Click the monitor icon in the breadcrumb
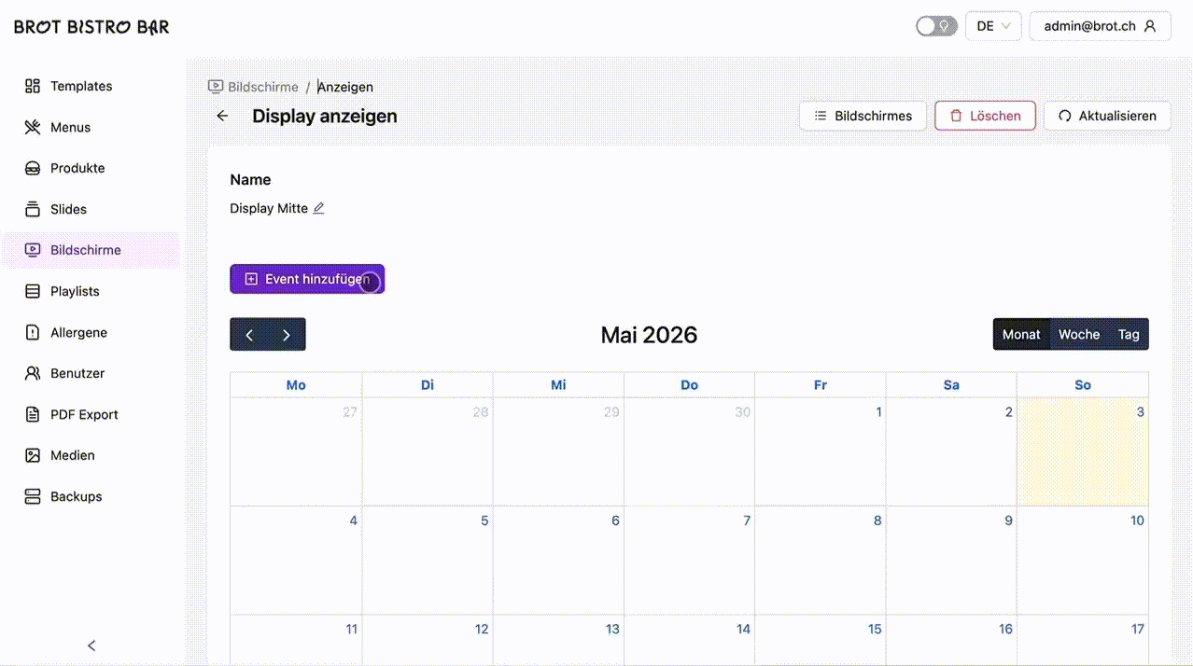The image size is (1193, 666). 216,87
